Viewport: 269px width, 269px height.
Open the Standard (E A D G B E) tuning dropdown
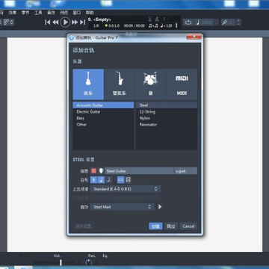pos(126,189)
